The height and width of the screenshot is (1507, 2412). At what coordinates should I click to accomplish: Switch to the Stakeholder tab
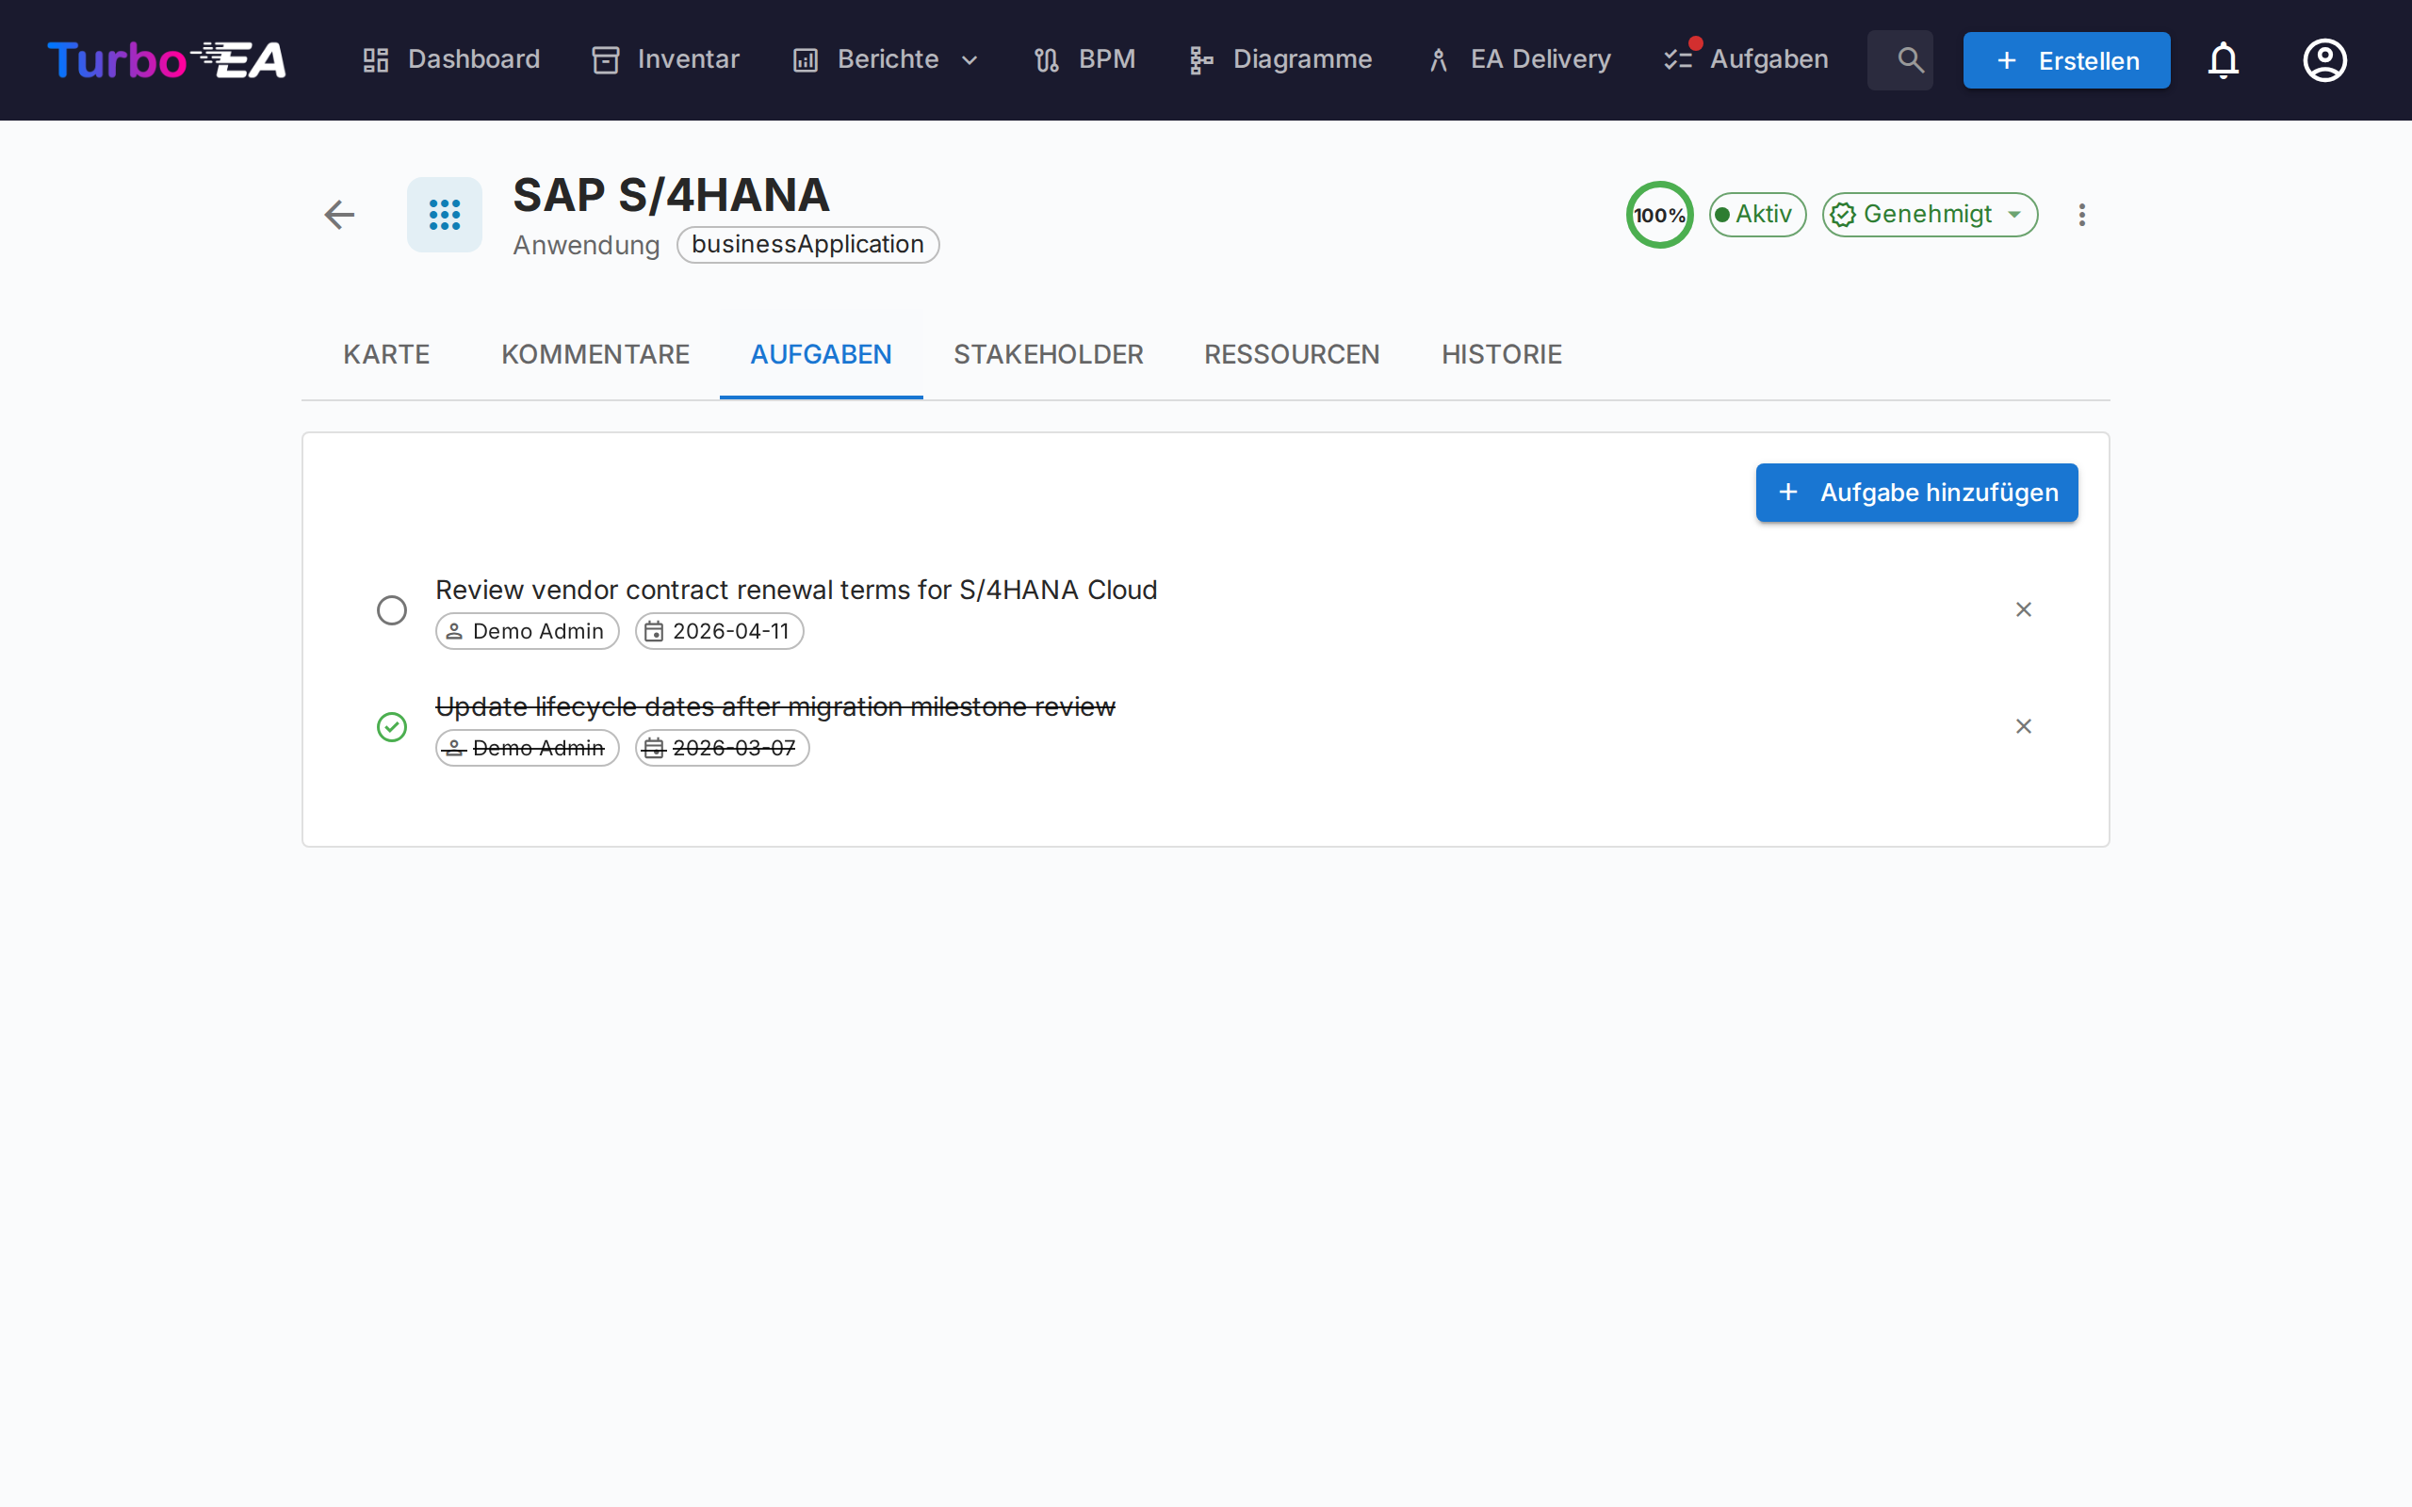coord(1048,354)
